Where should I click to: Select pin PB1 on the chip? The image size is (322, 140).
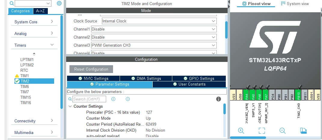[285, 95]
